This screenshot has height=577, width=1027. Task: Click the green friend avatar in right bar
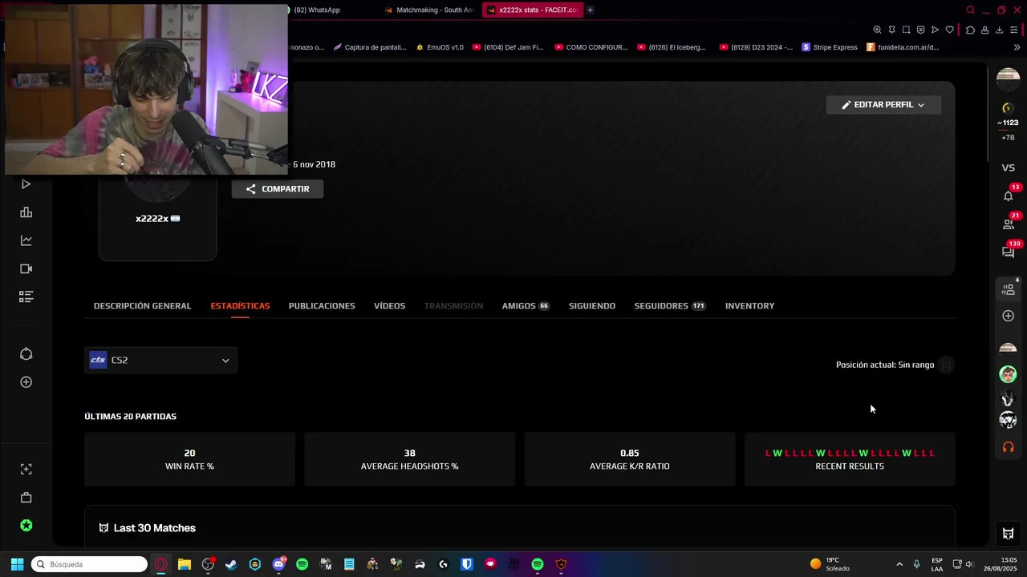1009,374
